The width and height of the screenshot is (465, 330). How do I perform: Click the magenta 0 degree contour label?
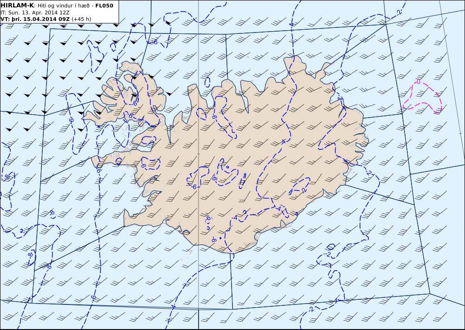coord(418,81)
